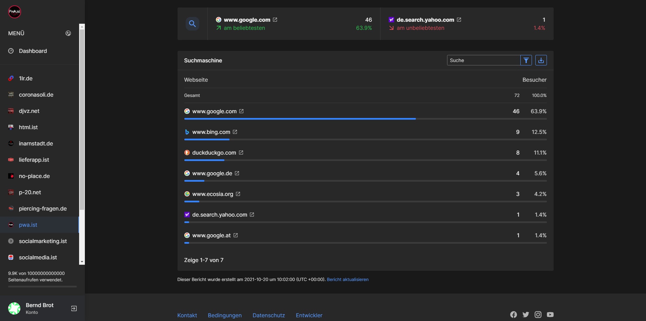646x321 pixels.
Task: Open external link icon beside duckduckgo.com
Action: click(241, 153)
